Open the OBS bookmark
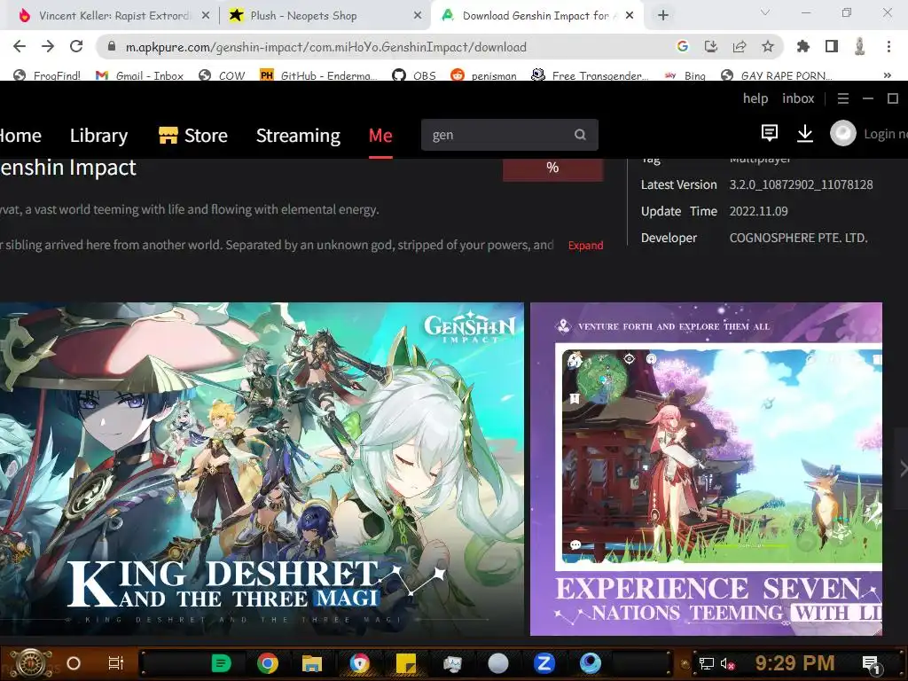This screenshot has height=681, width=908. coord(414,75)
